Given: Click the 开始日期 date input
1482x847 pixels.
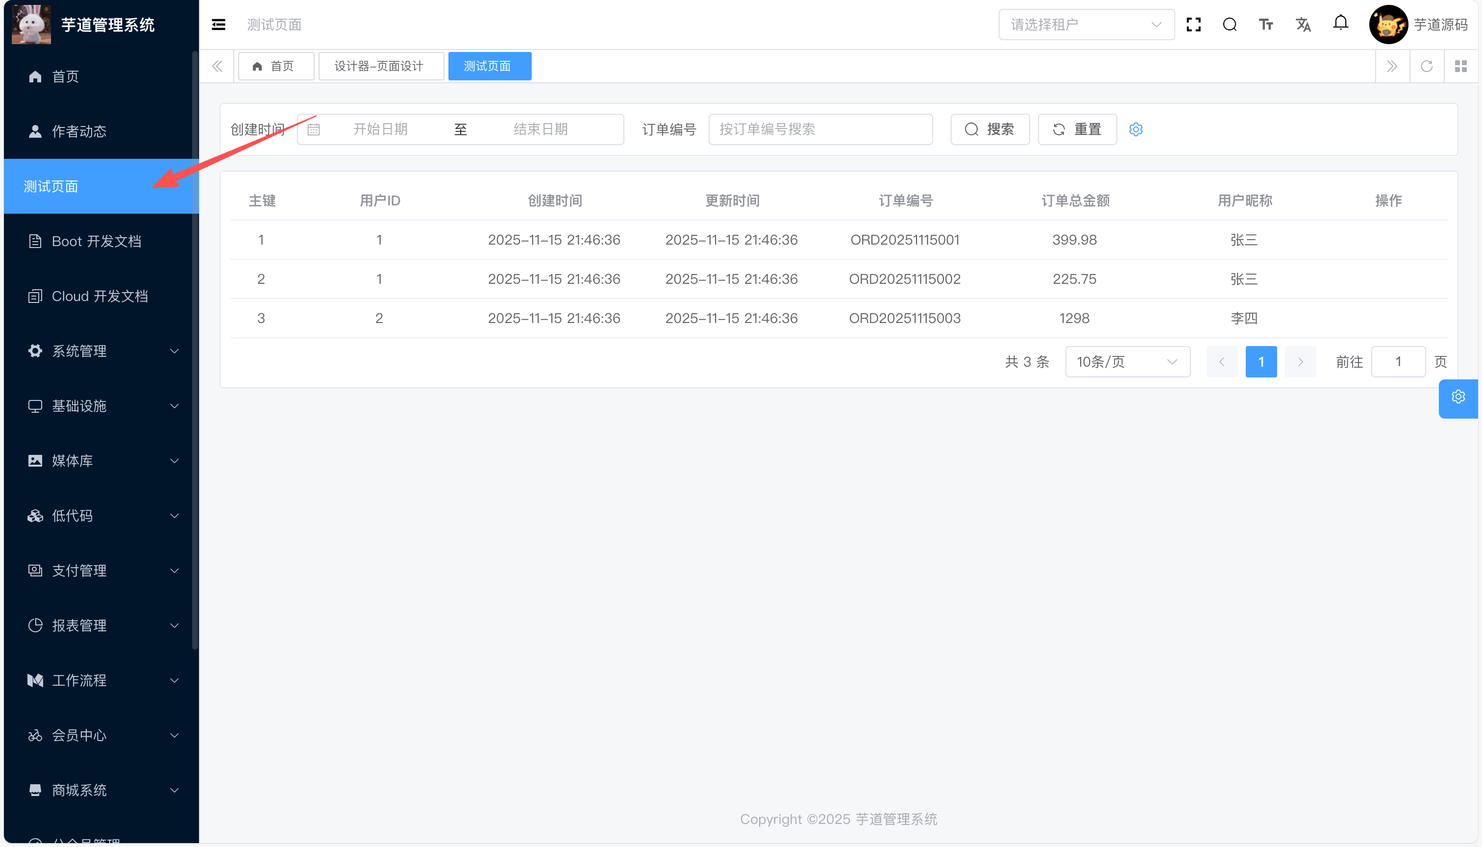Looking at the screenshot, I should pos(380,130).
